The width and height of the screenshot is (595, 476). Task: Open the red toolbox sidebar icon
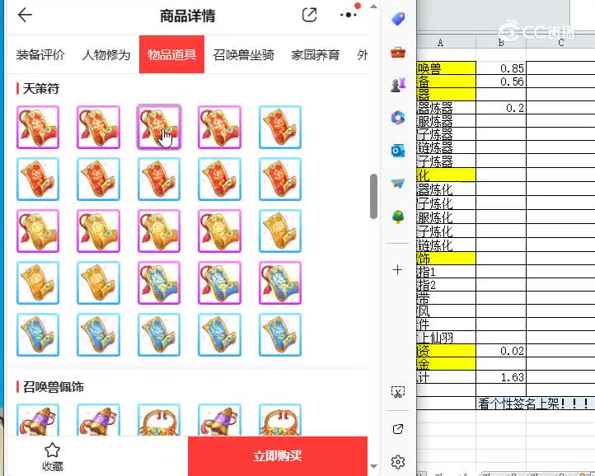pos(398,52)
